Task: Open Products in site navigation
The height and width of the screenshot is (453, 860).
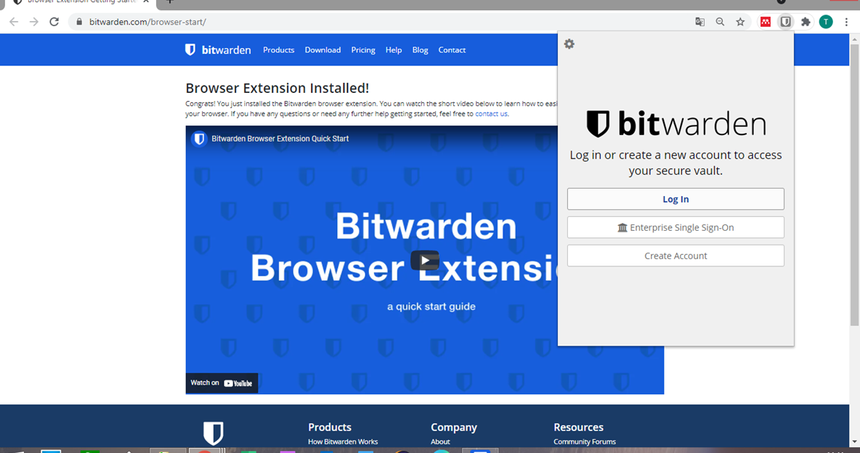Action: [279, 50]
